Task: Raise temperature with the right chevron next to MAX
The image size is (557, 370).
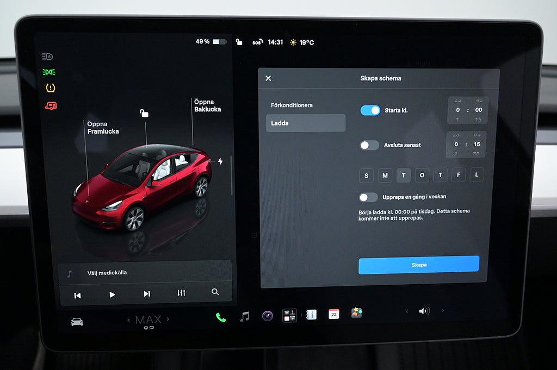Action: pos(168,319)
